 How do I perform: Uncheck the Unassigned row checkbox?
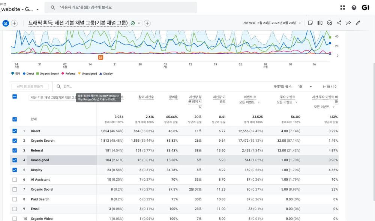pos(15,160)
